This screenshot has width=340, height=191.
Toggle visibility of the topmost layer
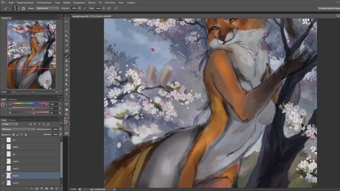pos(3,140)
